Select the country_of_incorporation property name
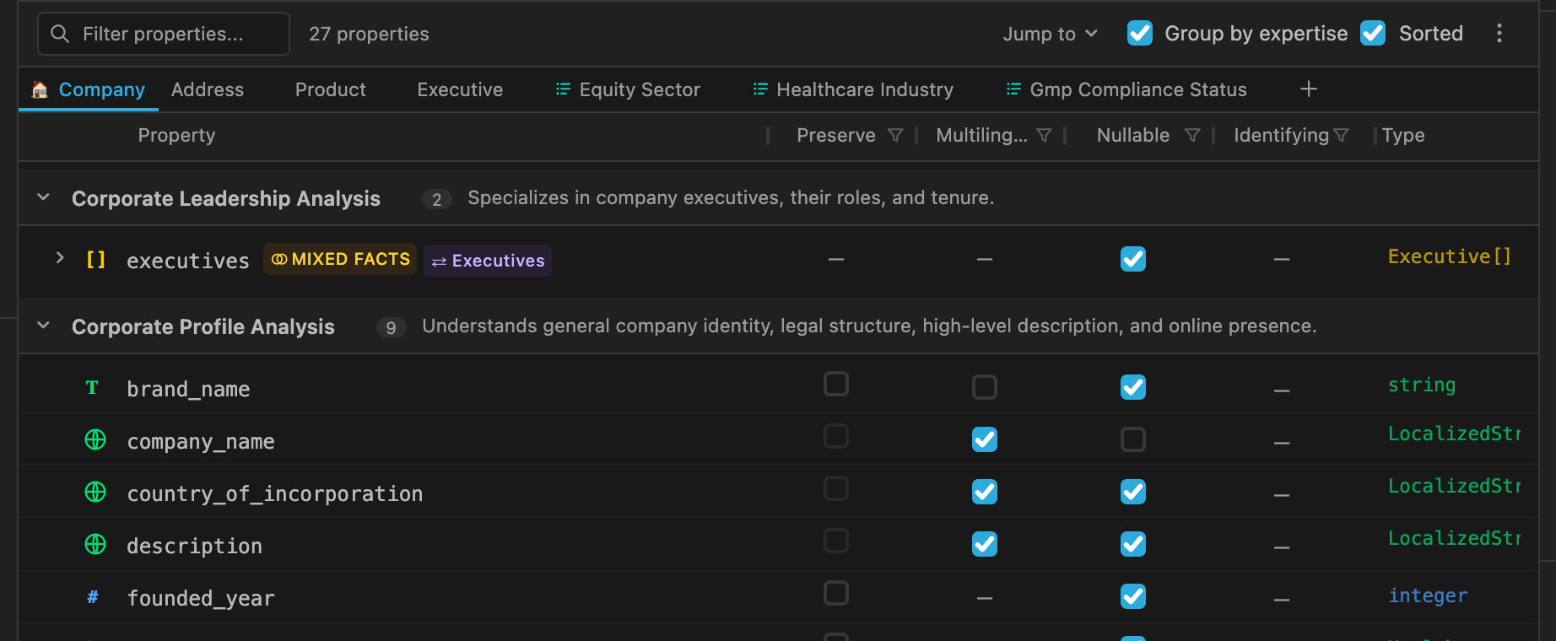 coord(275,493)
